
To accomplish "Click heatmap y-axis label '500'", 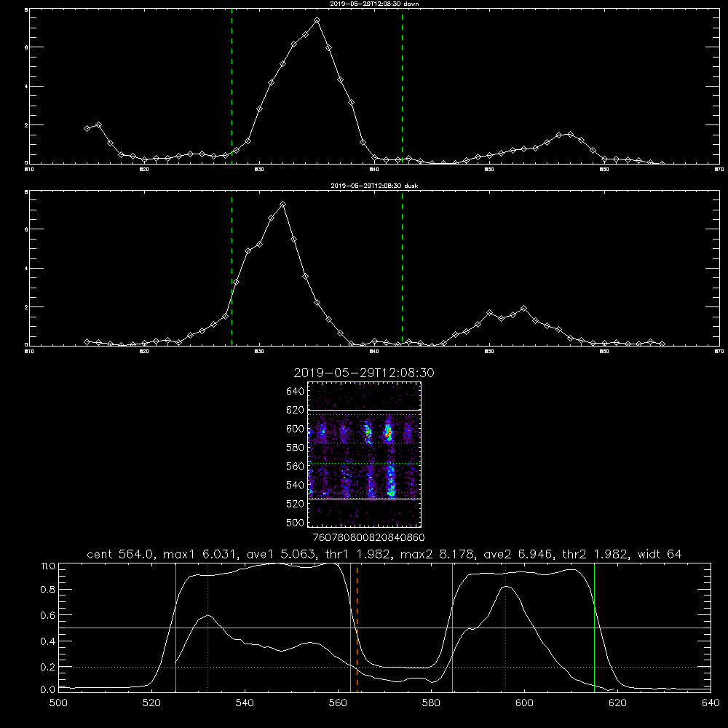I will coord(296,522).
